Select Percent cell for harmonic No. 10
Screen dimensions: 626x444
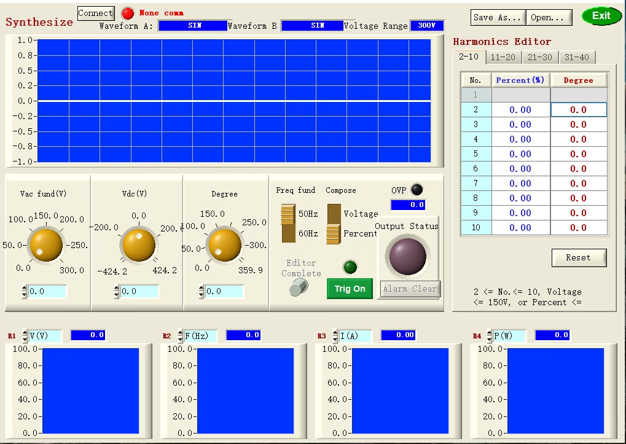[x=520, y=228]
